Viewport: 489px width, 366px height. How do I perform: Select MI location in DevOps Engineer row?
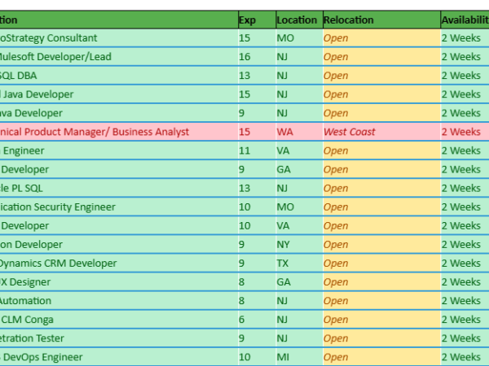tap(299, 357)
